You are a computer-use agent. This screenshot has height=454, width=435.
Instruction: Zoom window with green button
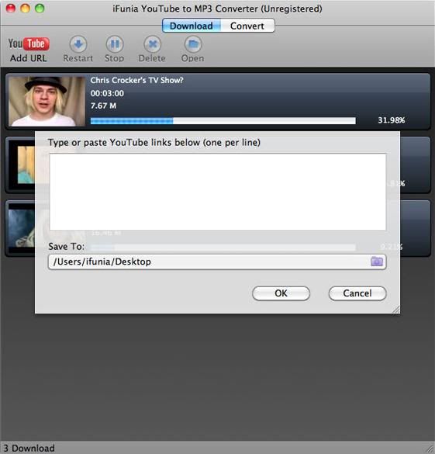(40, 9)
